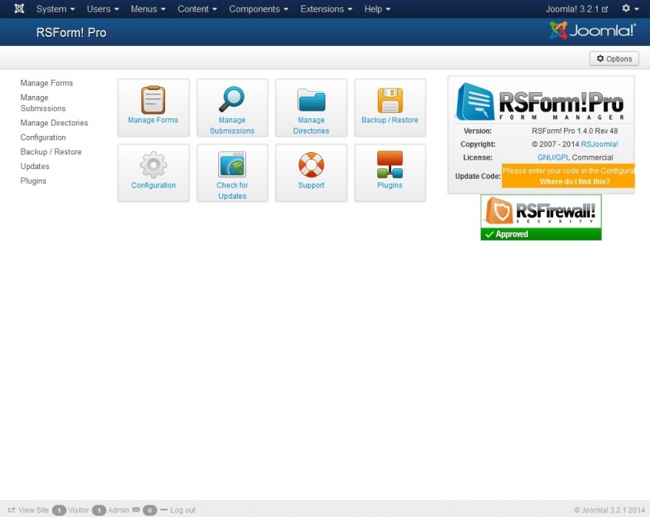Click the '© Joomla! 3.2.1 2014' footer text
Image resolution: width=650 pixels, height=517 pixels.
(609, 510)
